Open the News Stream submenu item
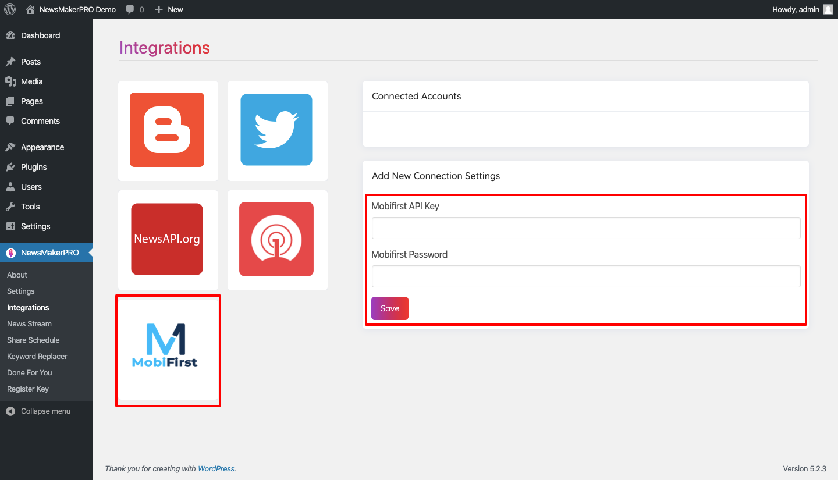This screenshot has width=838, height=480. (29, 323)
